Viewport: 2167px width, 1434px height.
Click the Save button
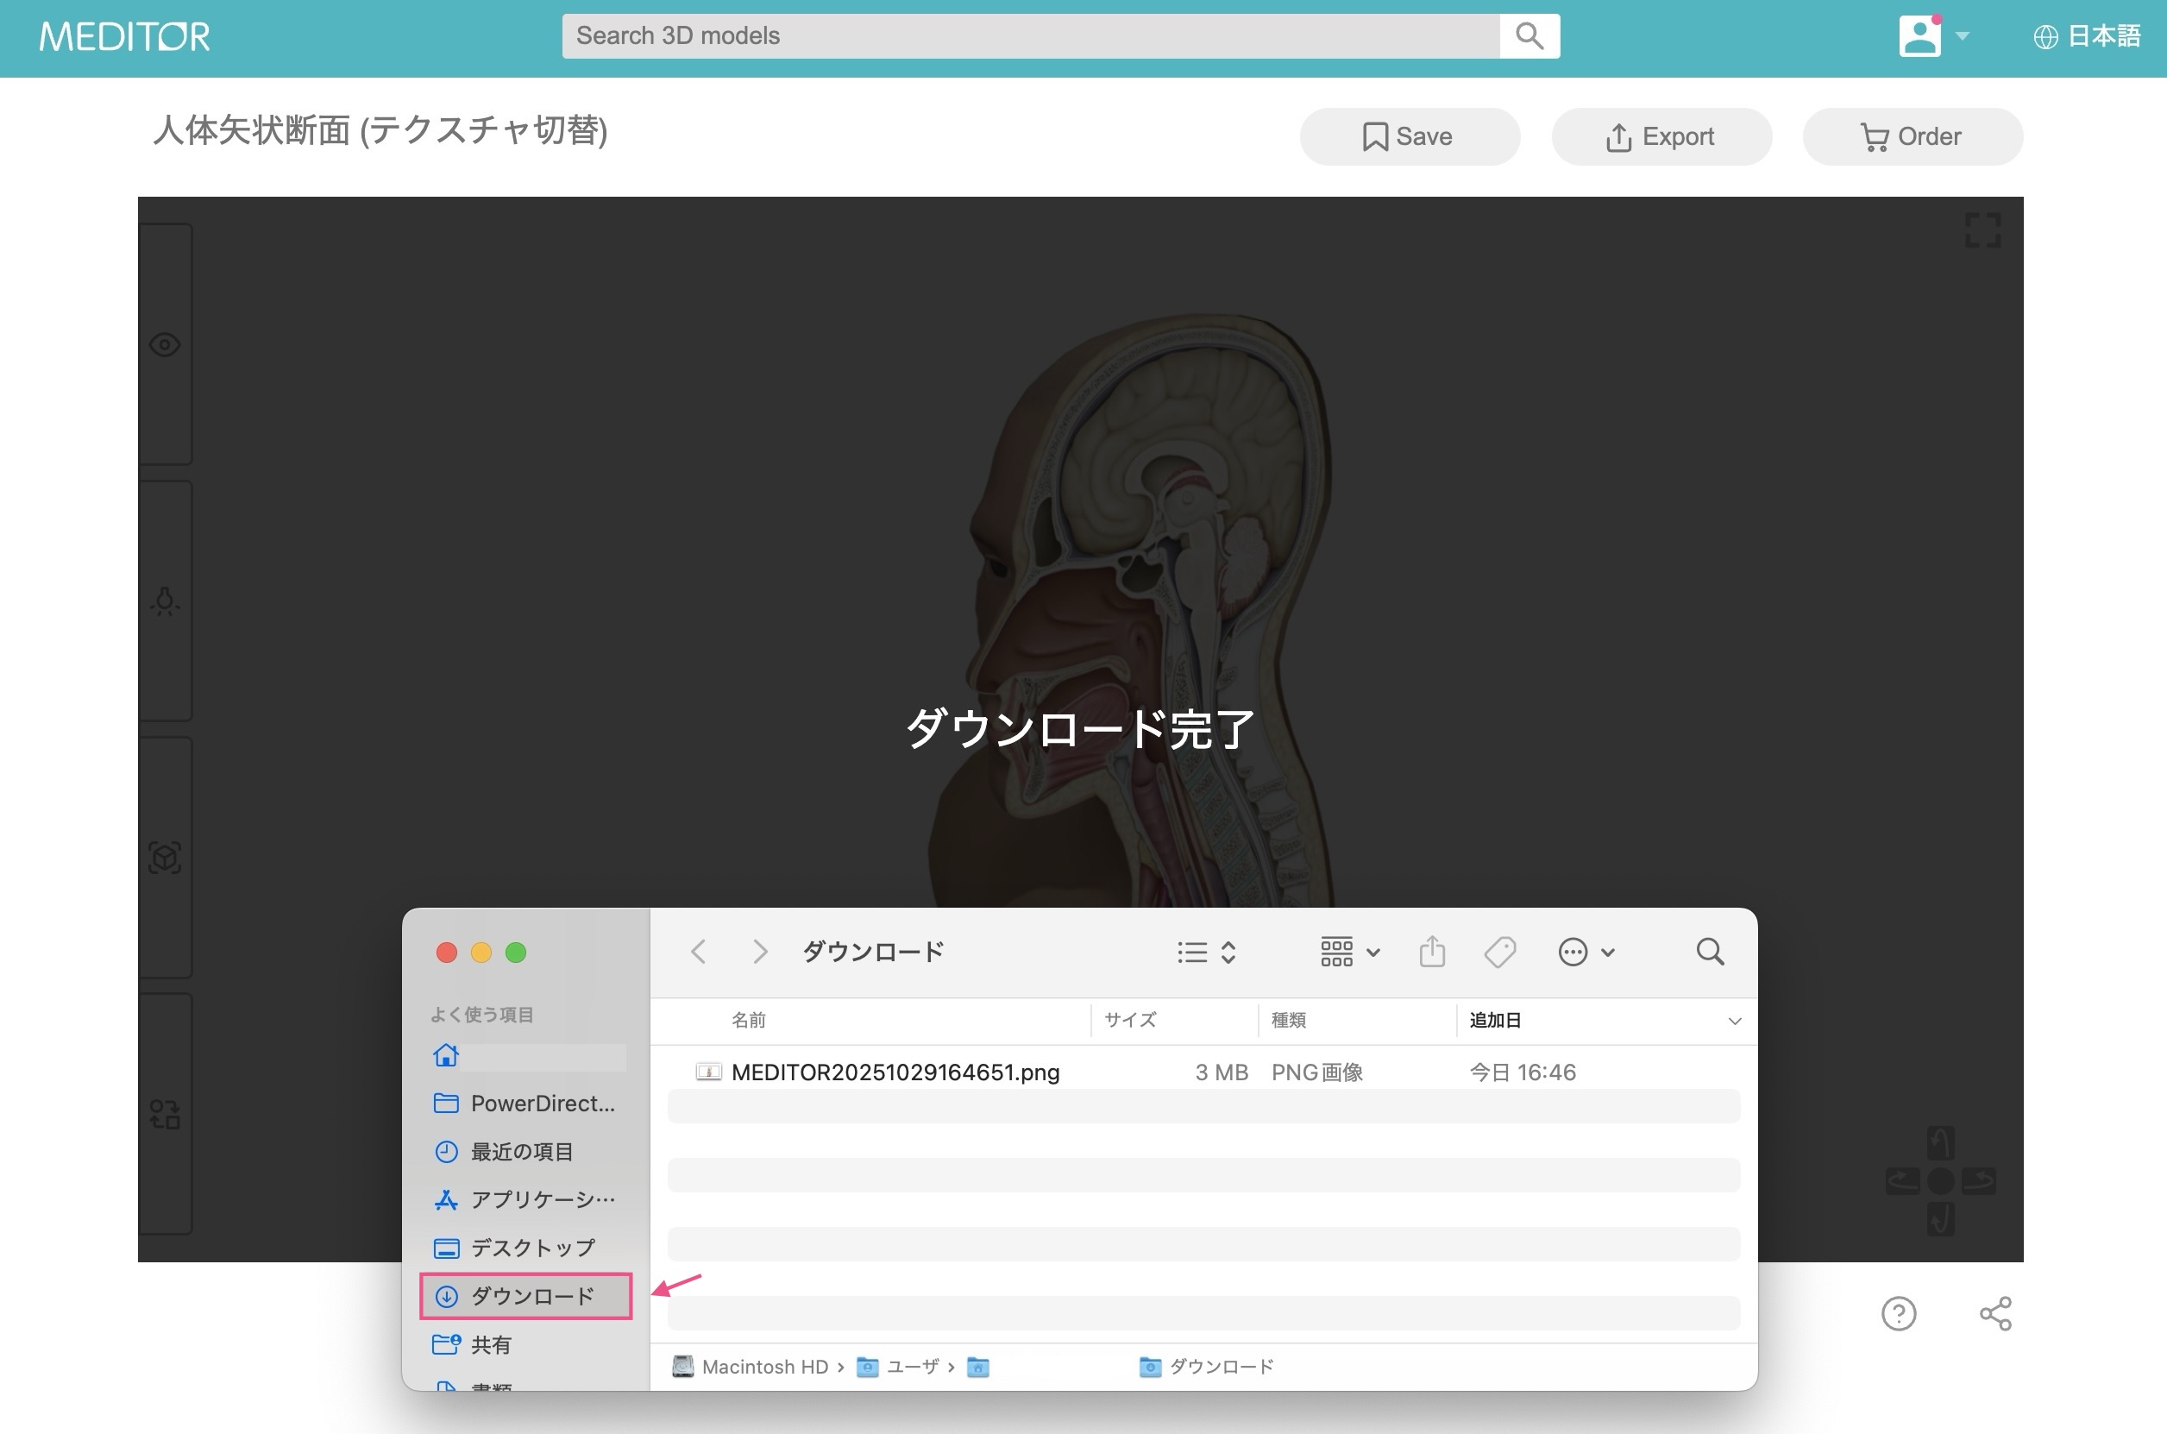(1409, 137)
